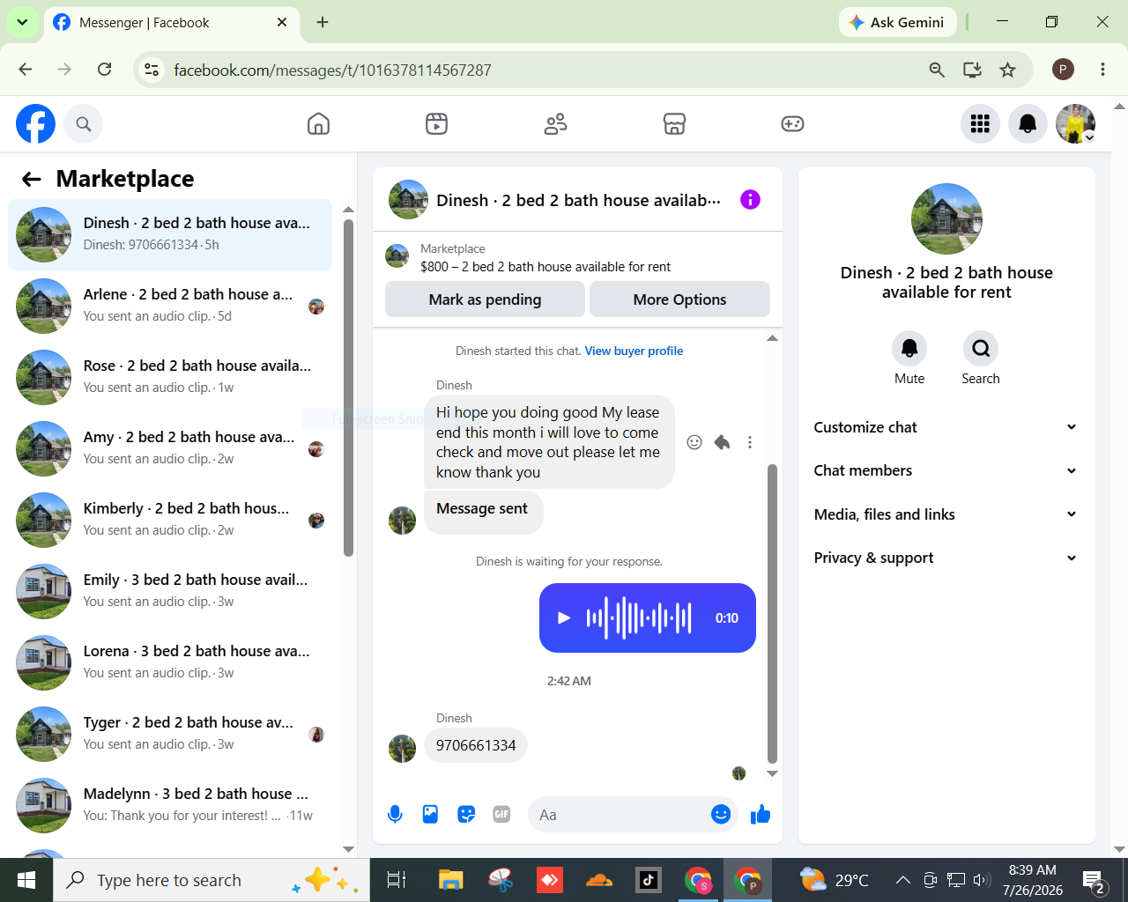Image resolution: width=1128 pixels, height=902 pixels.
Task: Expand Chat members section
Action: pyautogui.click(x=946, y=470)
